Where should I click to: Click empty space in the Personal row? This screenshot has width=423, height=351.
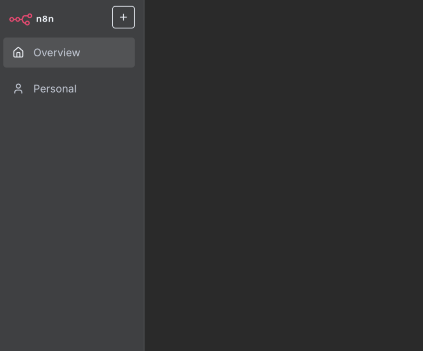click(107, 89)
